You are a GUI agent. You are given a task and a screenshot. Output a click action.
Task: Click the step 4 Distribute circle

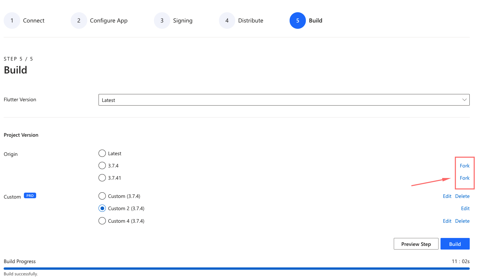227,20
